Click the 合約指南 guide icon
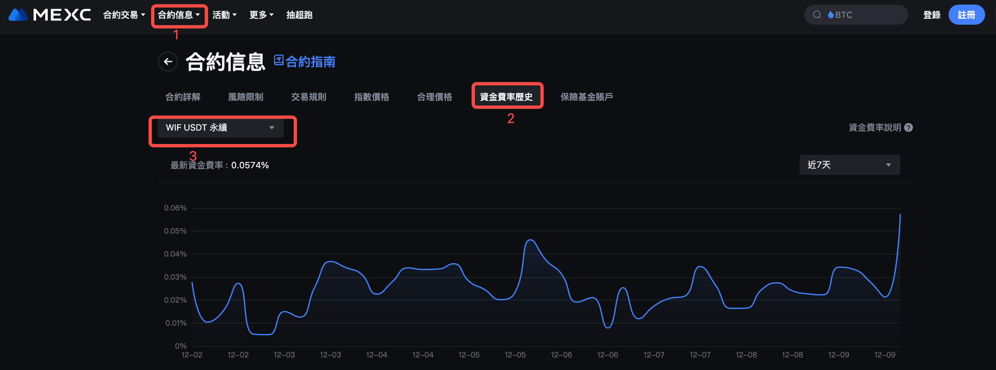Screen dimensions: 996x370 click(279, 61)
